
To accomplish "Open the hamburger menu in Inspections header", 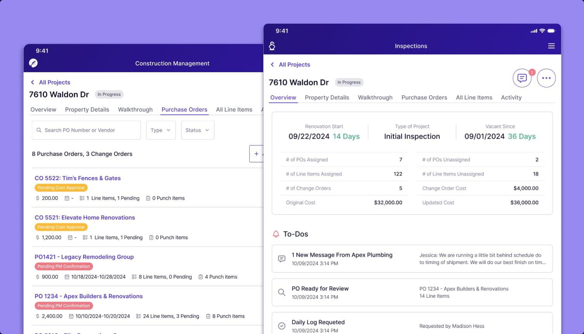I will tap(551, 46).
